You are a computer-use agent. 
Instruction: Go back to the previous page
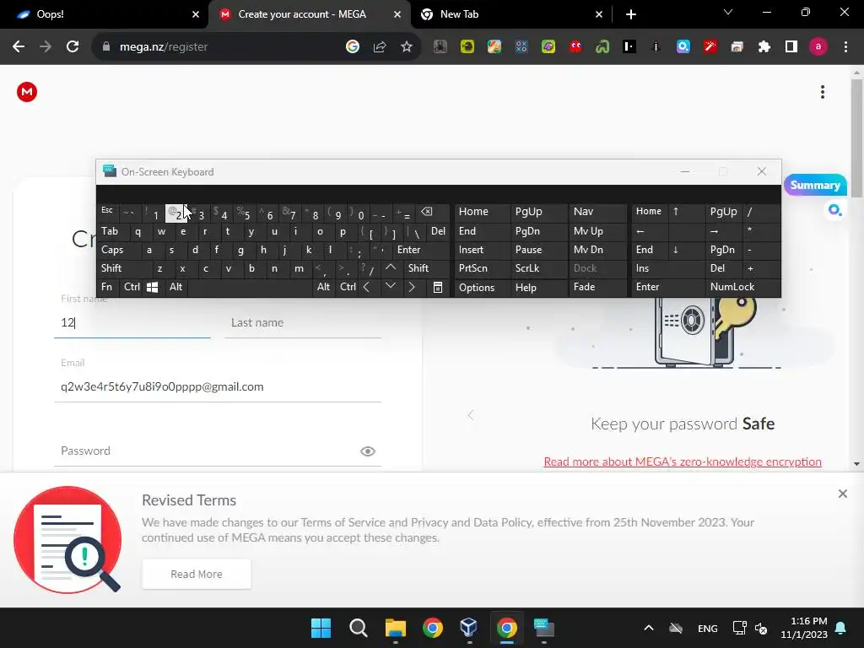(x=19, y=47)
